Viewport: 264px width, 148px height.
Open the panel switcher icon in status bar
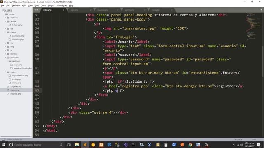point(3,139)
